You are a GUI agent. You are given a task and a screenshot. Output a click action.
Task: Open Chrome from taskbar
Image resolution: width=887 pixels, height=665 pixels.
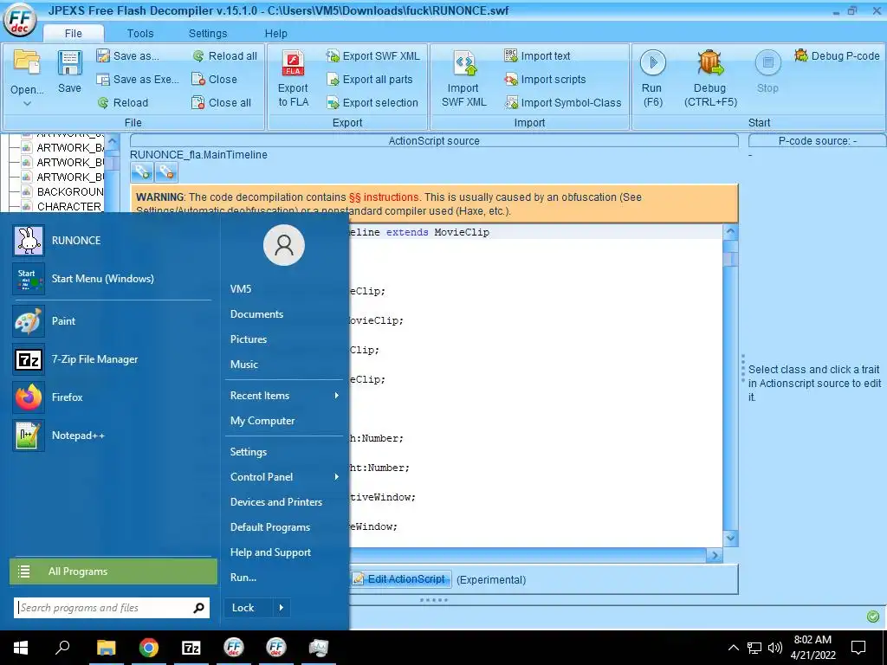tap(149, 648)
